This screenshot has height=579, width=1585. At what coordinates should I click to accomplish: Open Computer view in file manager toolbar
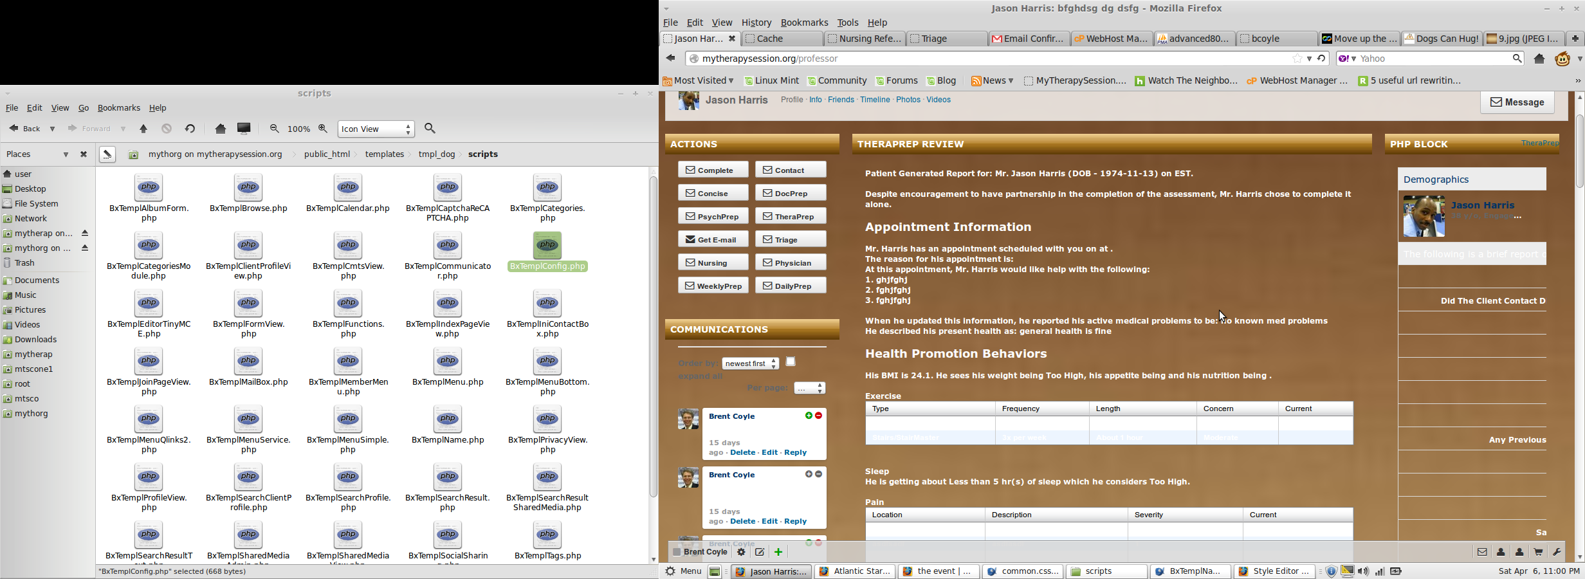[x=244, y=129]
